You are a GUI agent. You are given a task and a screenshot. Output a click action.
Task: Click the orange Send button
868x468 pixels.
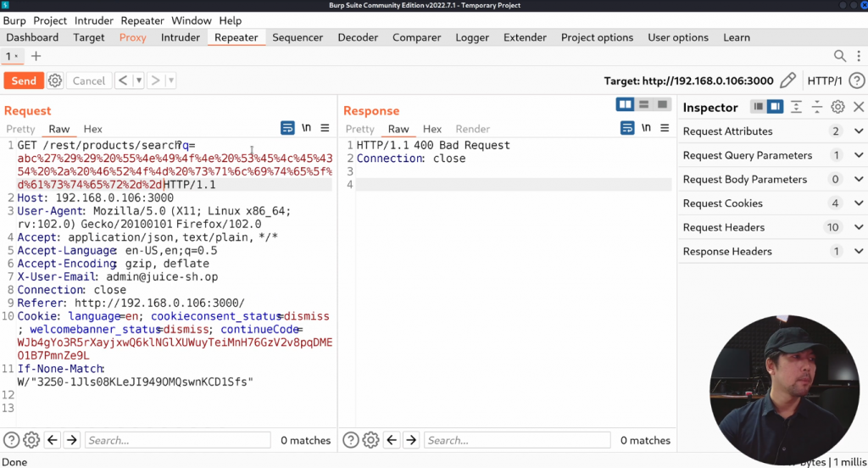coord(24,81)
